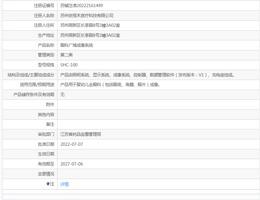260x200 pixels.
Task: Click the 管理类别 label
Action: click(46, 55)
